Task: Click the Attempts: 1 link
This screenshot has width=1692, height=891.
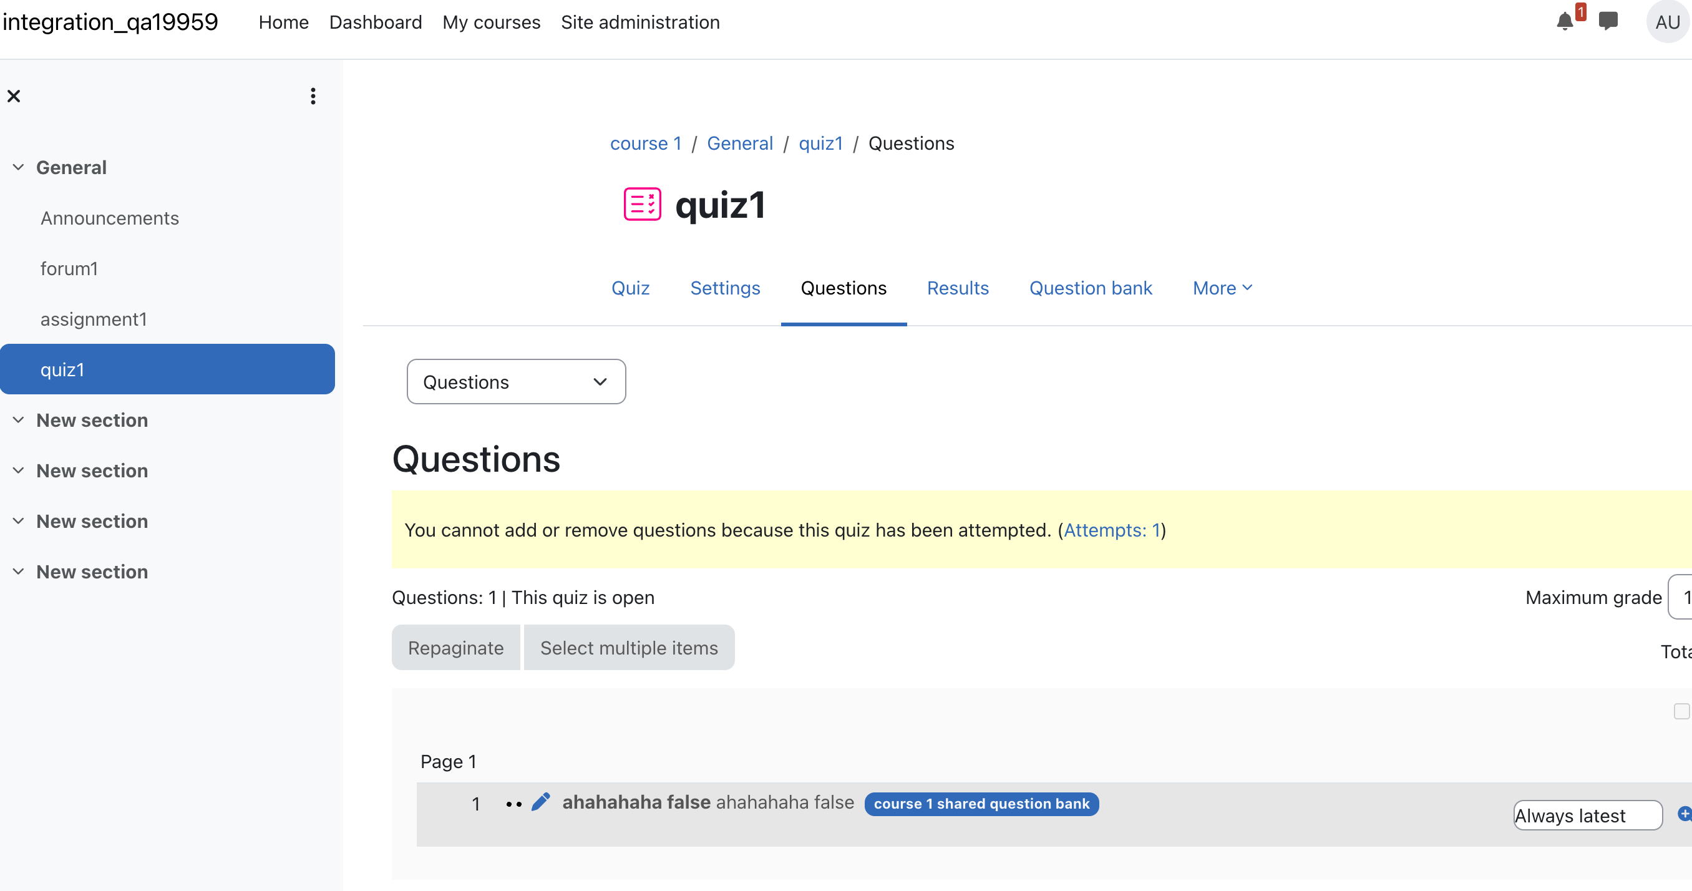Action: [x=1111, y=530]
